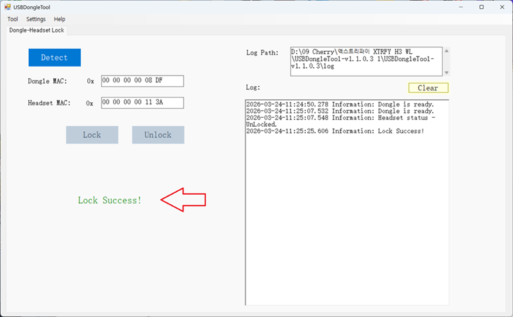Open the Settings menu
The width and height of the screenshot is (513, 317).
[36, 19]
